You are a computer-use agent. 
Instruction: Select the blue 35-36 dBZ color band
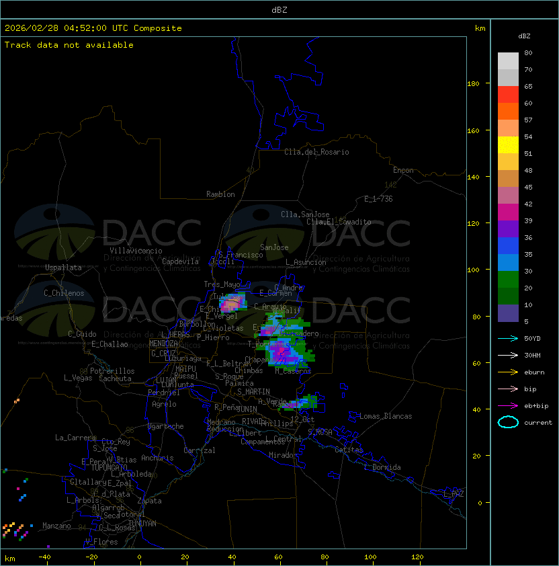[508, 246]
